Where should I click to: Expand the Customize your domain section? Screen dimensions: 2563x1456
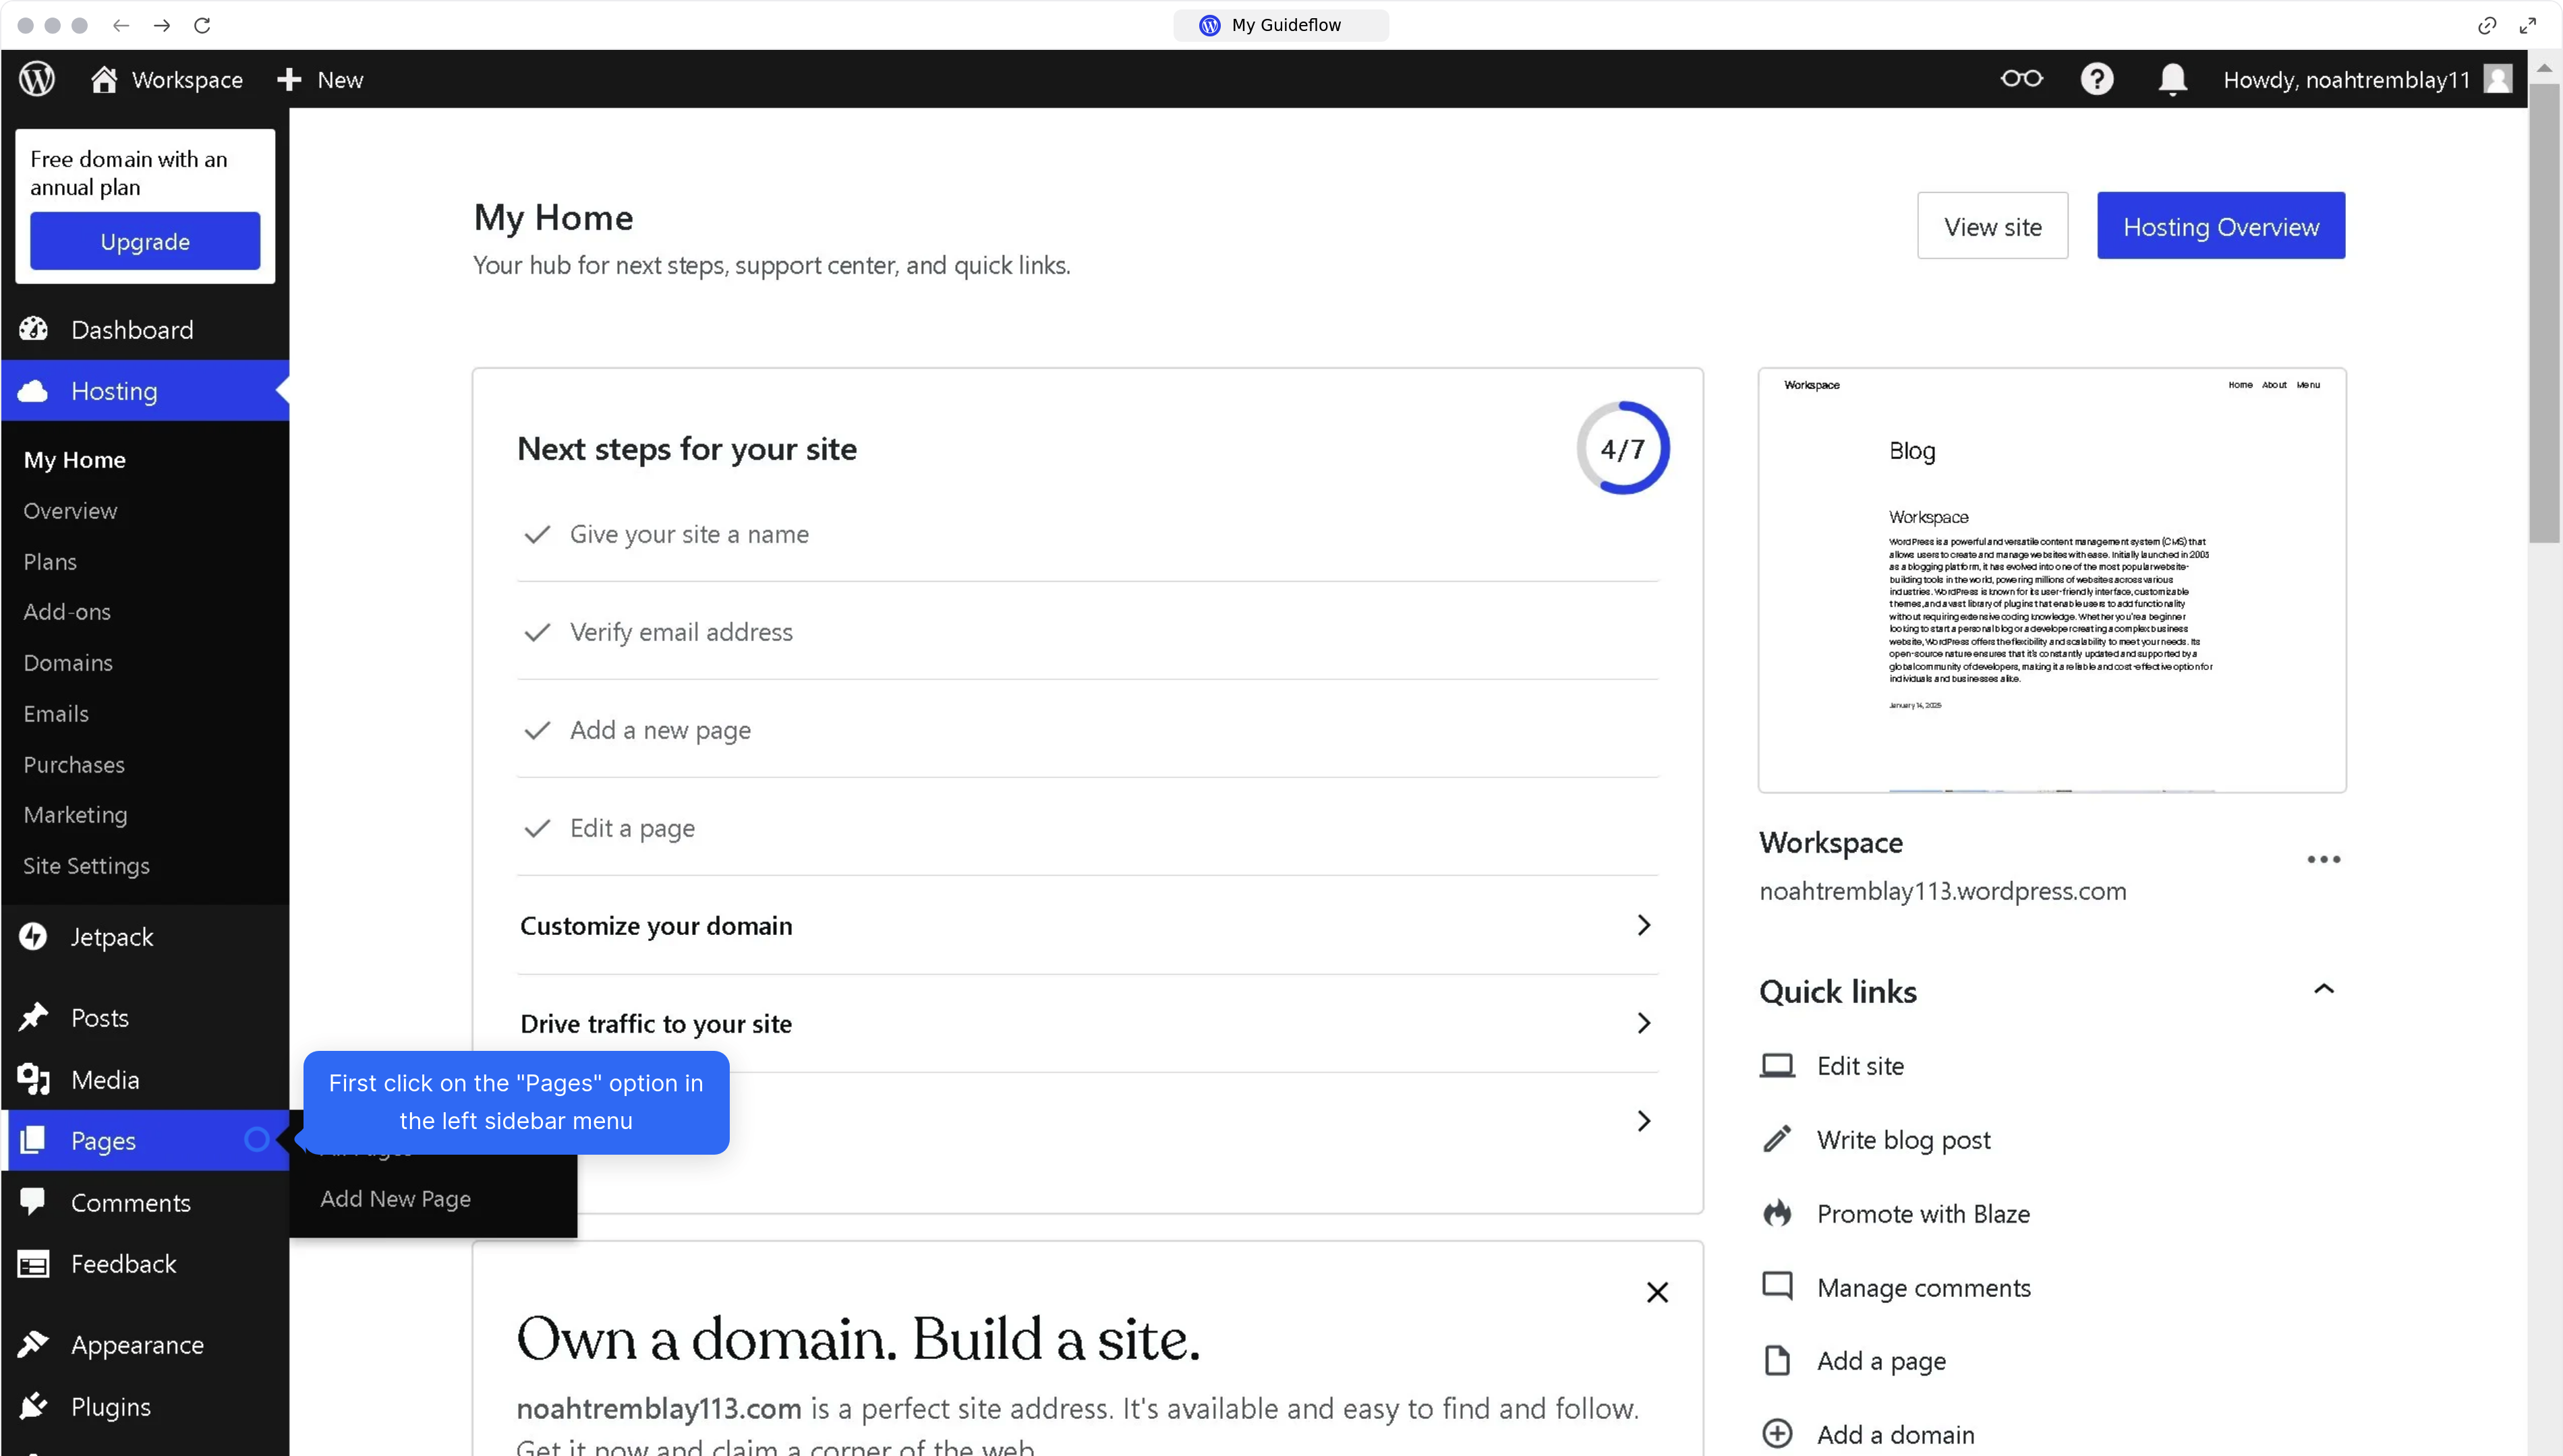(x=1642, y=925)
